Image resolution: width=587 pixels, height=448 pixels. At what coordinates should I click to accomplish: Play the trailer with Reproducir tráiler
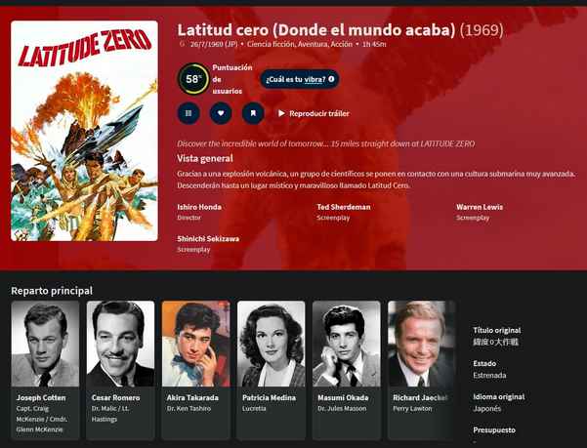(314, 113)
